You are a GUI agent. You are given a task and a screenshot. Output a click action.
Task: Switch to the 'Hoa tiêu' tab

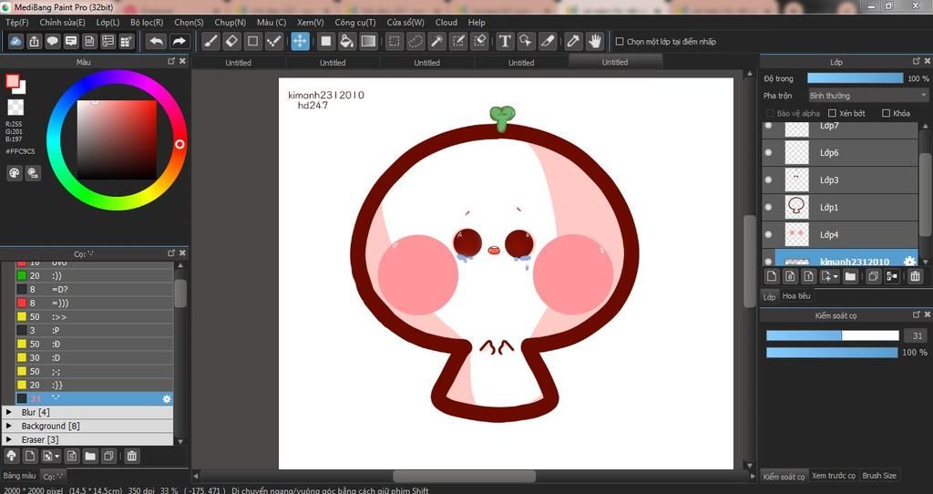point(796,296)
